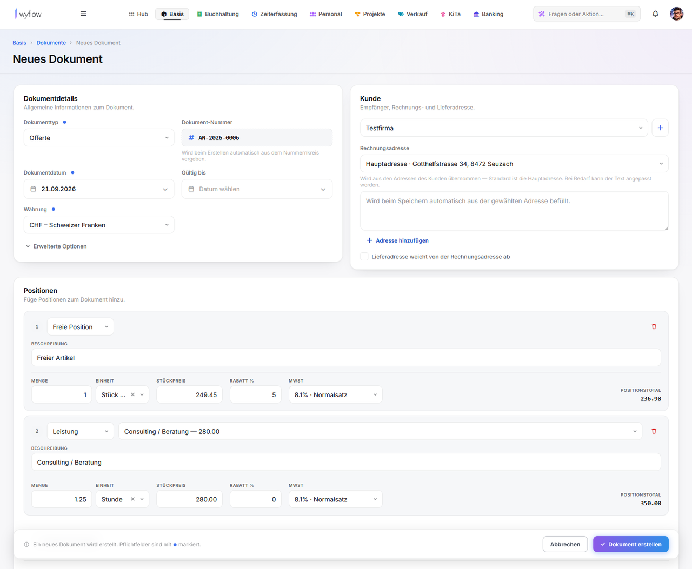Open MWST dropdown for Consulting position
Viewport: 692px width, 569px height.
335,499
